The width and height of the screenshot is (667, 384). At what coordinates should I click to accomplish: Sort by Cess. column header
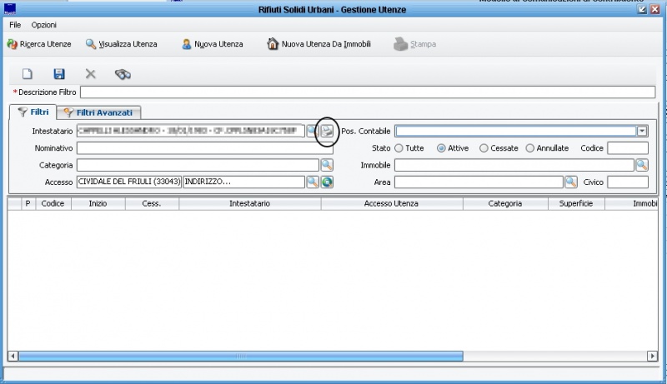(x=152, y=203)
